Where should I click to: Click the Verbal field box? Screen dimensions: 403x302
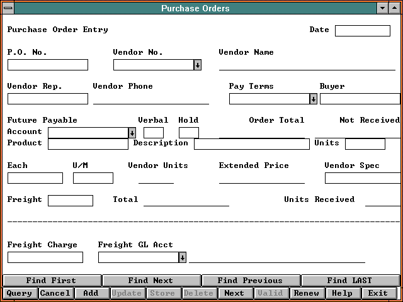pyautogui.click(x=153, y=133)
